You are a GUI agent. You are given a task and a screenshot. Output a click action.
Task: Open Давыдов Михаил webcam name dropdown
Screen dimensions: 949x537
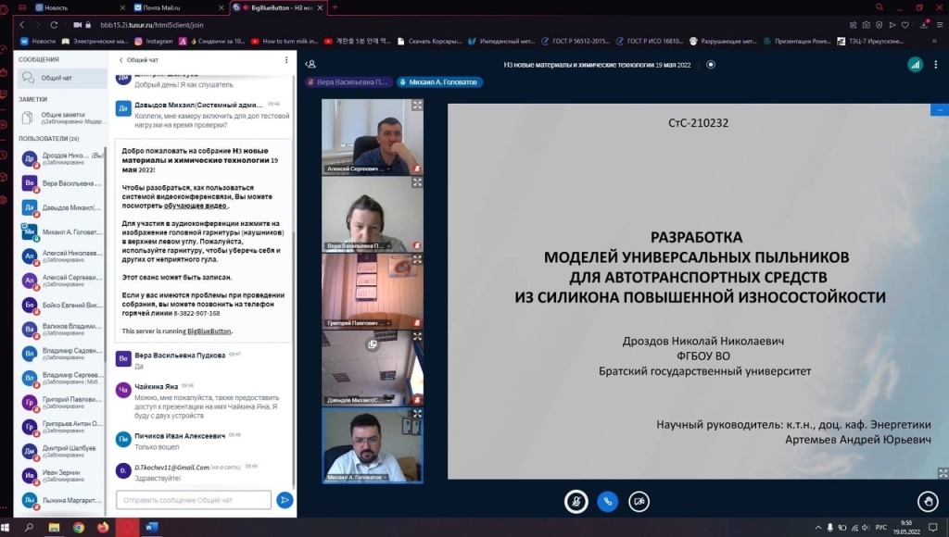358,400
